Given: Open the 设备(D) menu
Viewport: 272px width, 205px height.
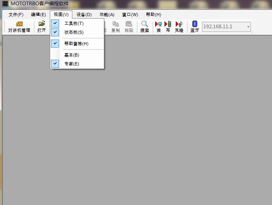Looking at the screenshot, I should point(84,15).
